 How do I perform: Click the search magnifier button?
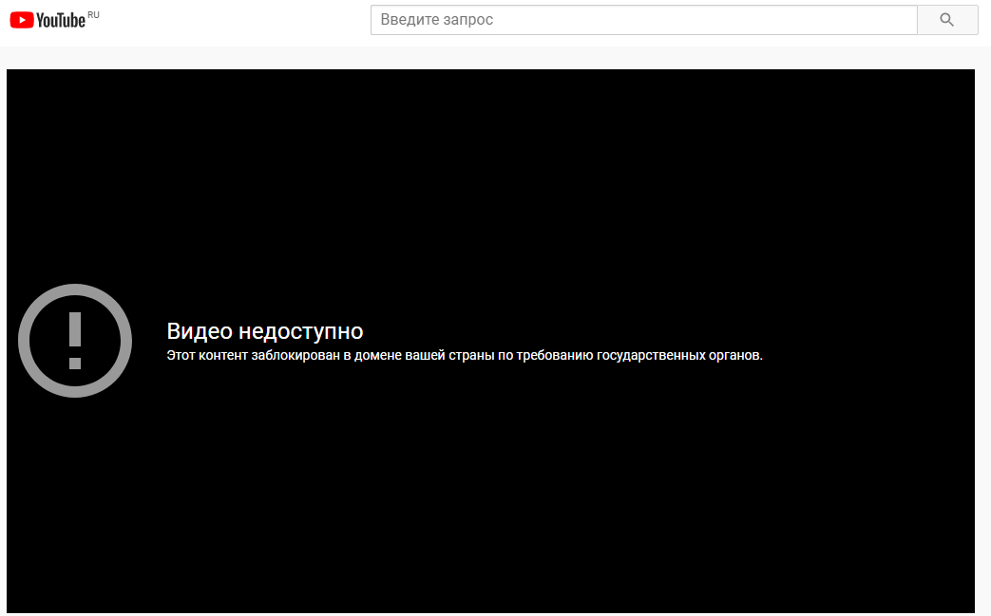pos(947,20)
